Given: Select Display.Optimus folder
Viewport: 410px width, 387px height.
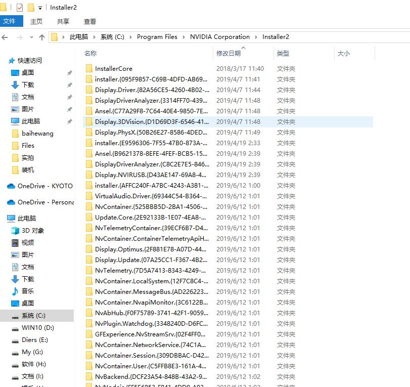Looking at the screenshot, I should click(151, 249).
